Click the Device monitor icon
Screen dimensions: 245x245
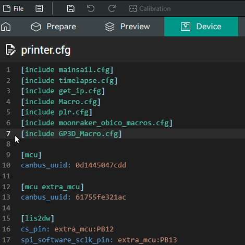(x=186, y=27)
